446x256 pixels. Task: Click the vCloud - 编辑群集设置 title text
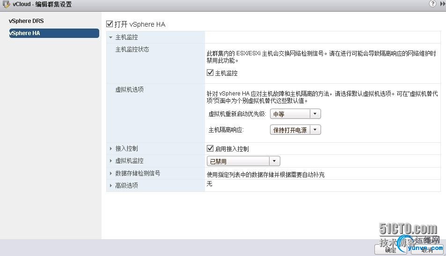coord(42,4)
